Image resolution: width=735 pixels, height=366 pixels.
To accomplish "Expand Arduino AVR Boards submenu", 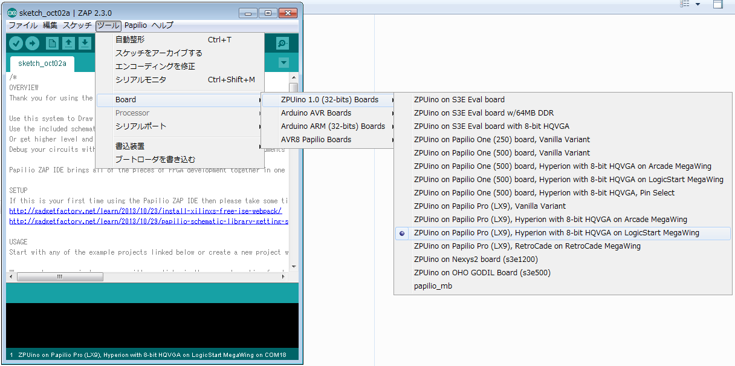I will coord(329,113).
